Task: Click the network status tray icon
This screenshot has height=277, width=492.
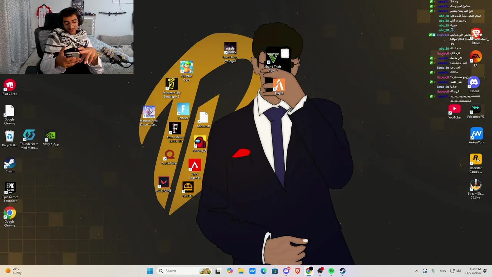Action: pyautogui.click(x=452, y=271)
